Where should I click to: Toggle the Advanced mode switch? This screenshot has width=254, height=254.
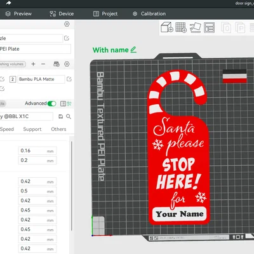[x=51, y=104]
